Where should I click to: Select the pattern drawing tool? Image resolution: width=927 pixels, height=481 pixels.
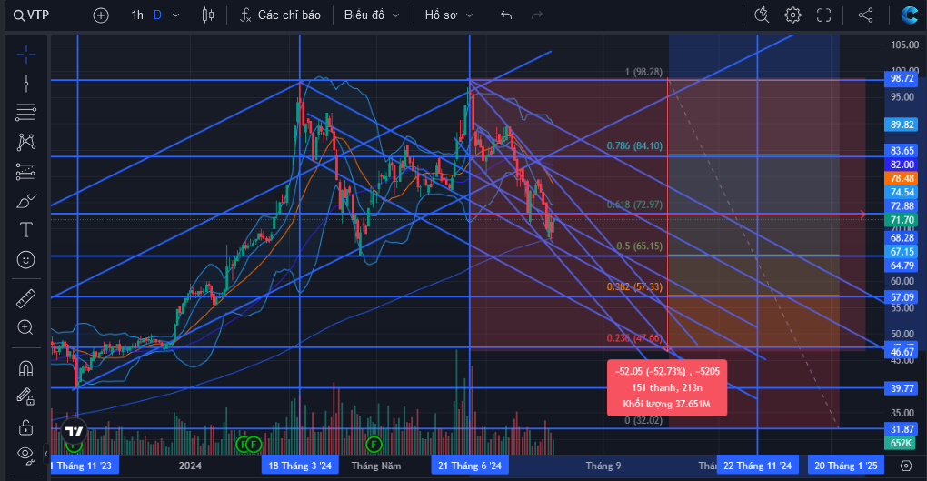pos(26,142)
